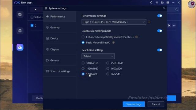Open the hamburger menu in the title bar
The height and width of the screenshot is (110, 196).
tap(156, 2)
